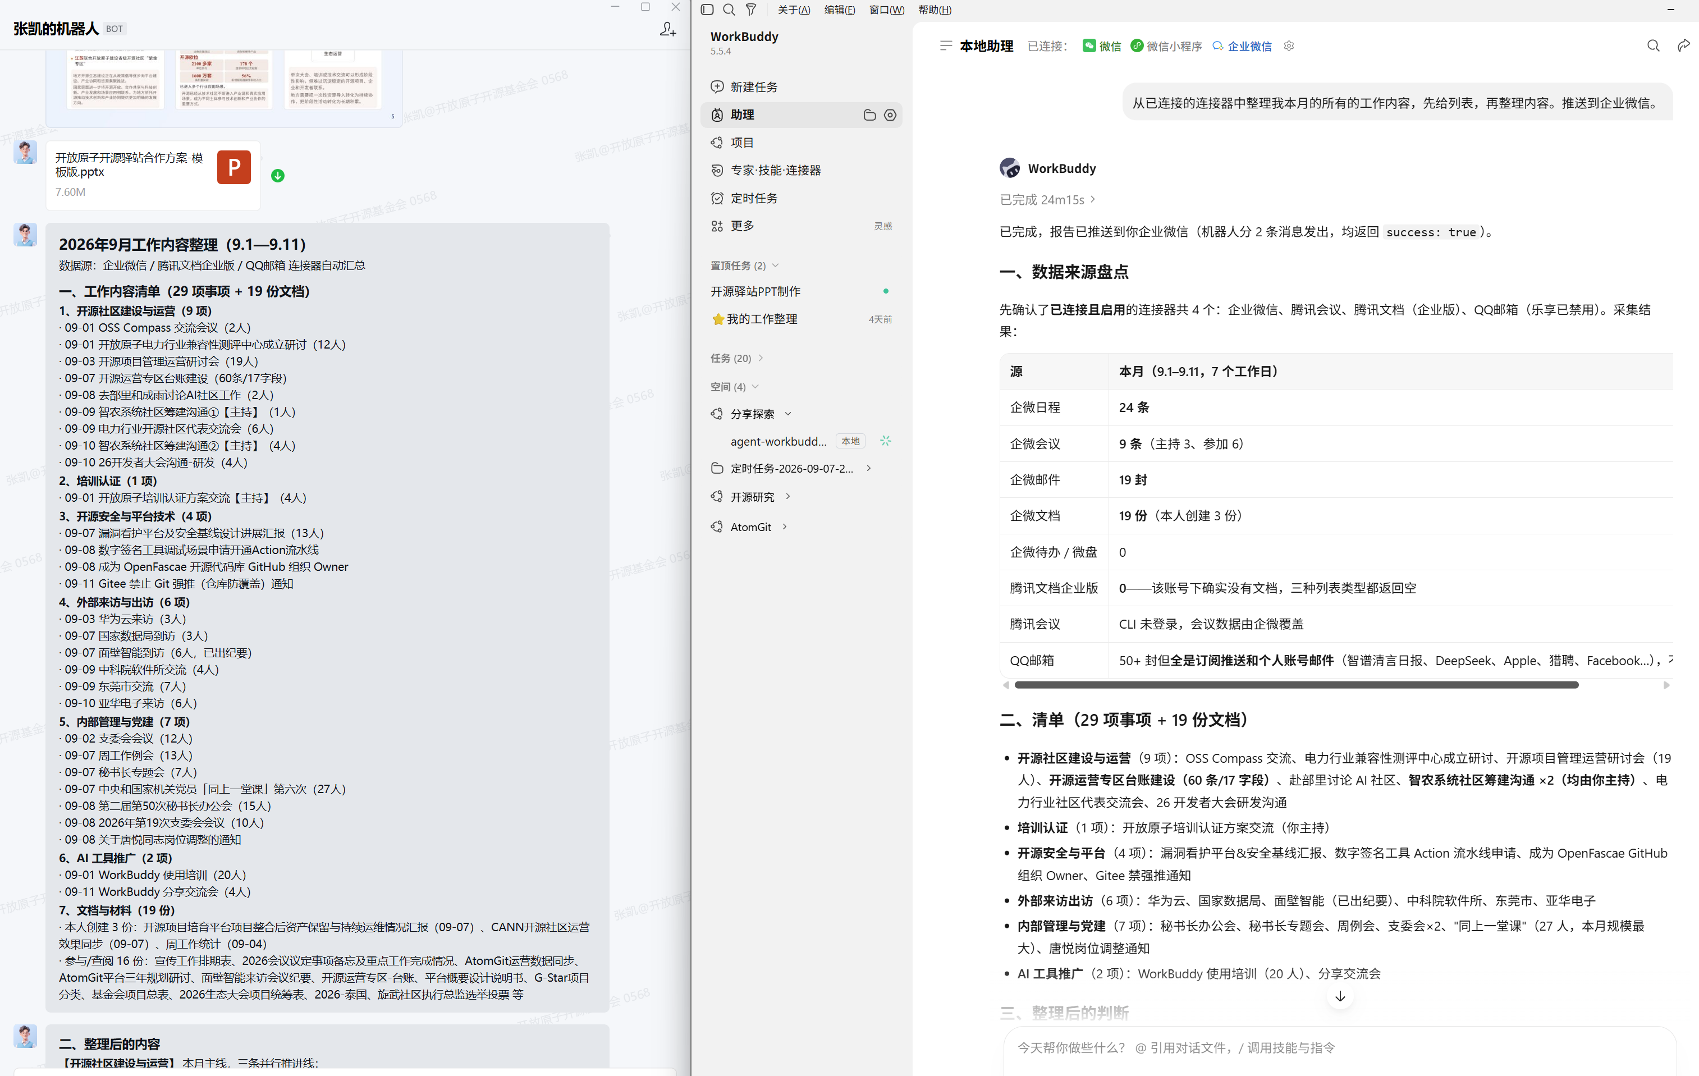
Task: Open the 新建任务 entry
Action: pyautogui.click(x=802, y=87)
